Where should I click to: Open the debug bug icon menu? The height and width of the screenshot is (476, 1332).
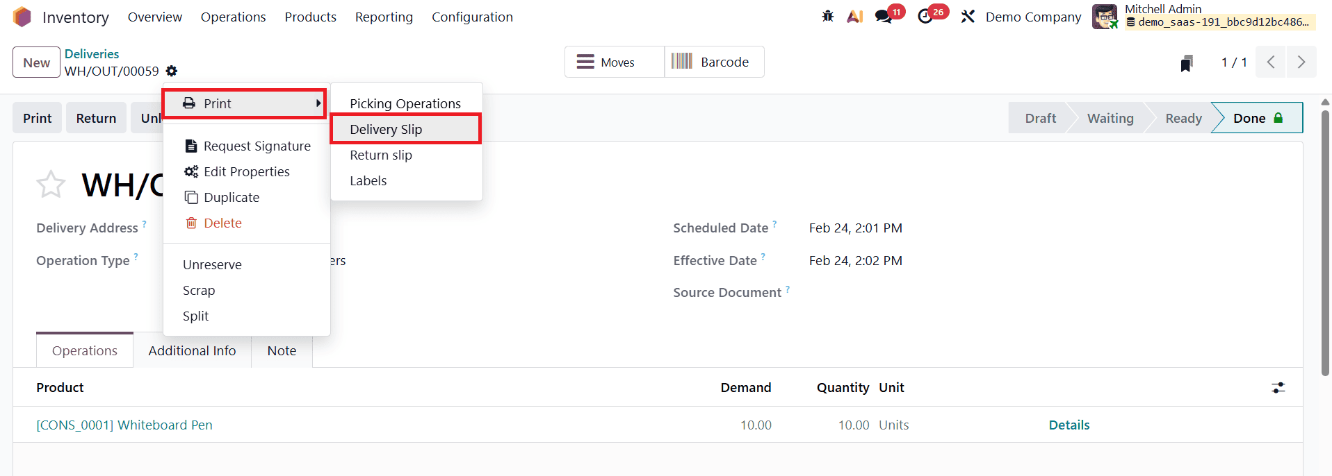click(x=827, y=16)
